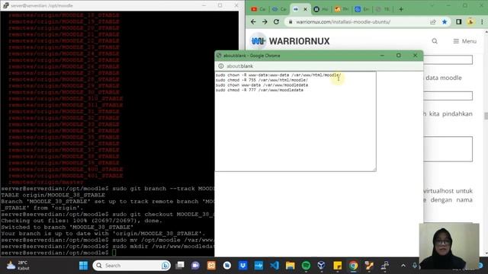
Task: Open the Chrome profile avatar
Action: click(x=470, y=22)
